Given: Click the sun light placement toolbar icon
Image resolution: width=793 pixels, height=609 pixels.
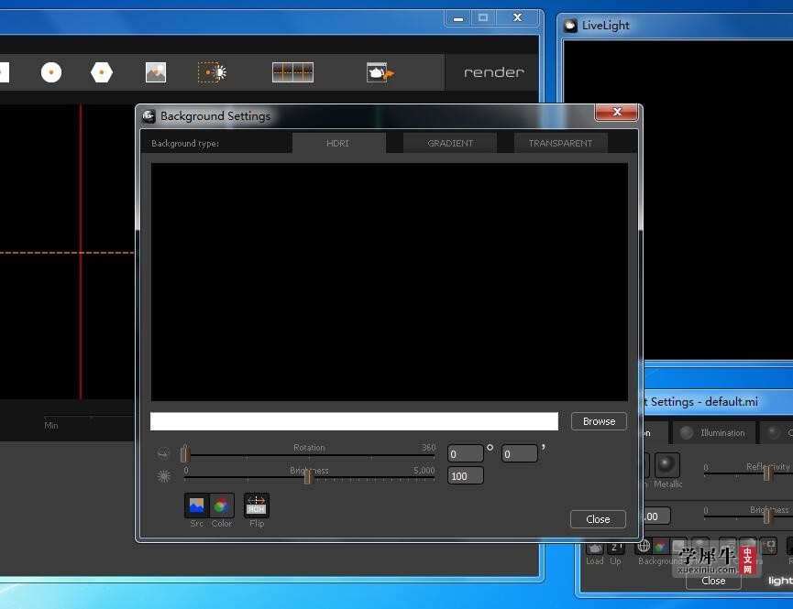Looking at the screenshot, I should pyautogui.click(x=212, y=72).
